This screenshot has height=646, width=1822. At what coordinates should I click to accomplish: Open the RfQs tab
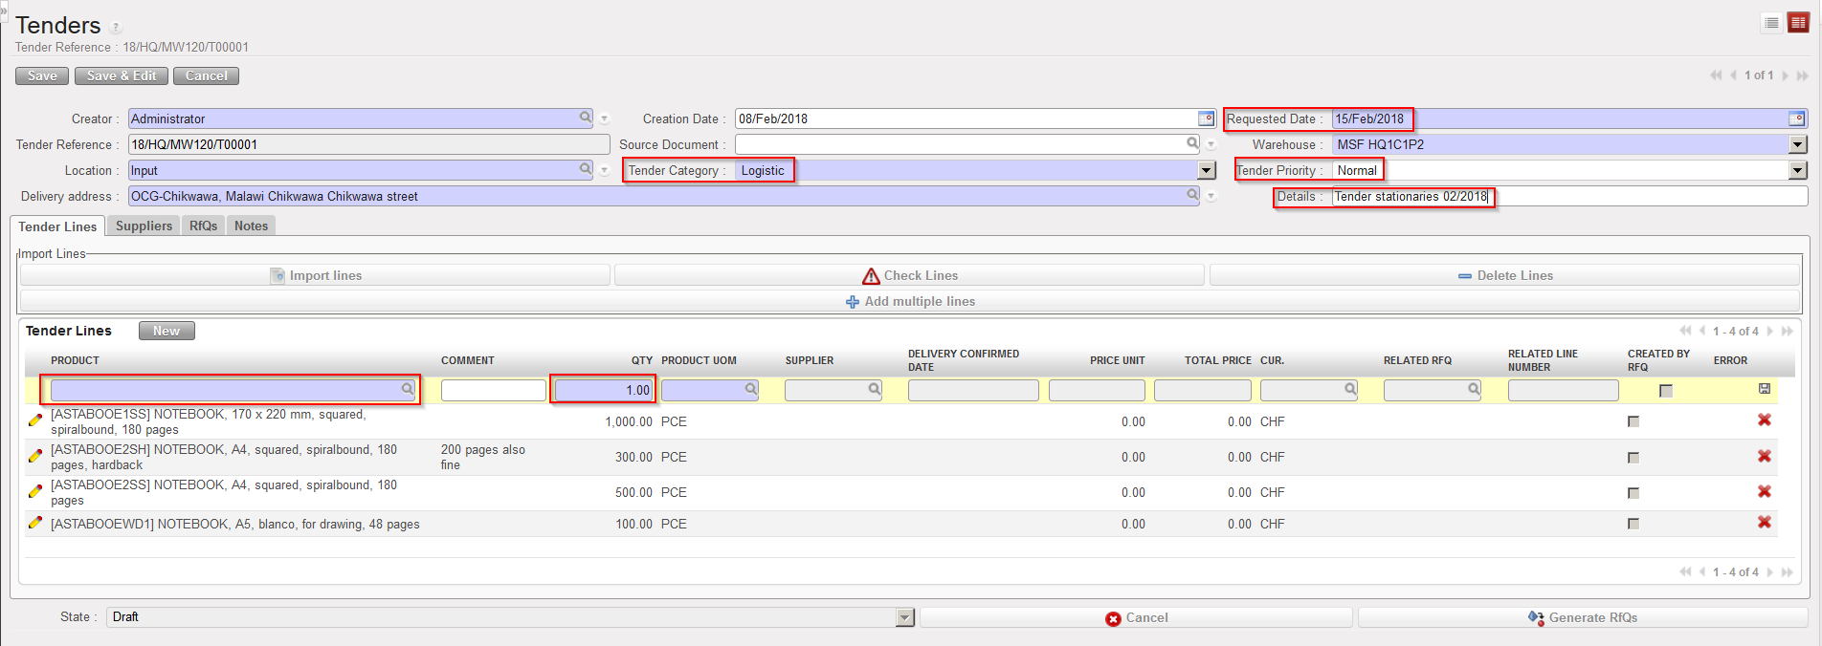[203, 226]
